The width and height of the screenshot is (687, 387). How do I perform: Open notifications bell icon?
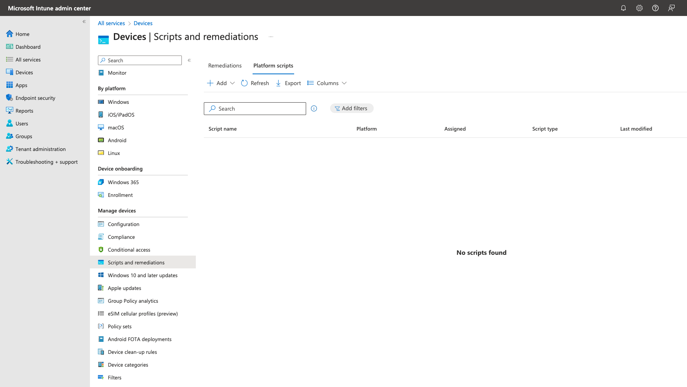point(623,8)
